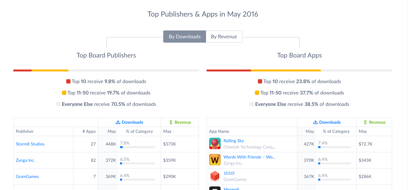Click red Top 10 swatch in apps legend
Screen dimensions: 408x190
[x=260, y=82]
